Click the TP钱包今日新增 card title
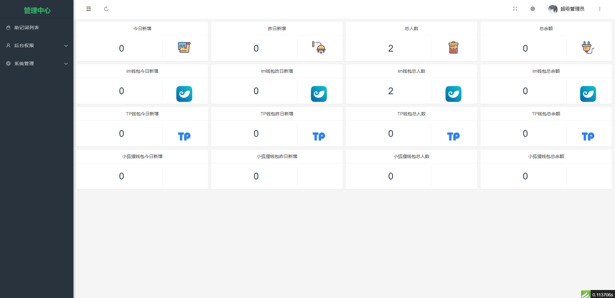615x298 pixels. click(142, 114)
